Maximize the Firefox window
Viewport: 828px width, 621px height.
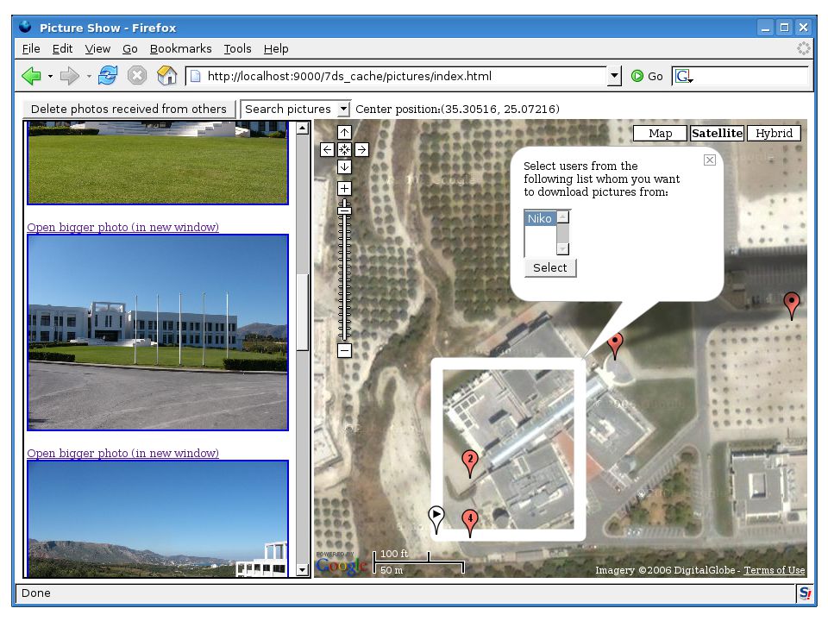click(784, 28)
